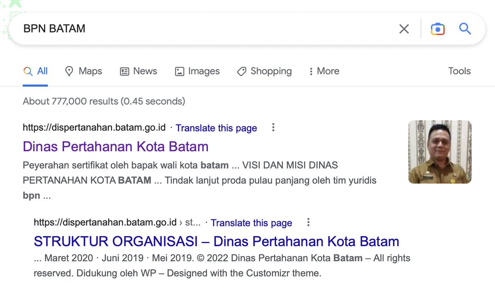The image size is (495, 297).
Task: Click the snippet text 'Peyerahan sertifikat oleh bapak wali'
Action: [x=99, y=166]
